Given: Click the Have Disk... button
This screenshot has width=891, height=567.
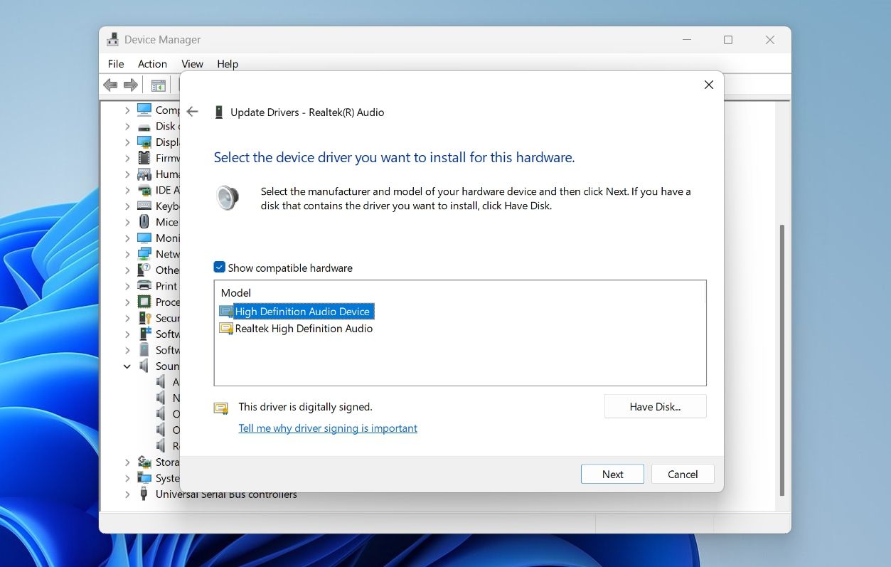Looking at the screenshot, I should [x=655, y=406].
